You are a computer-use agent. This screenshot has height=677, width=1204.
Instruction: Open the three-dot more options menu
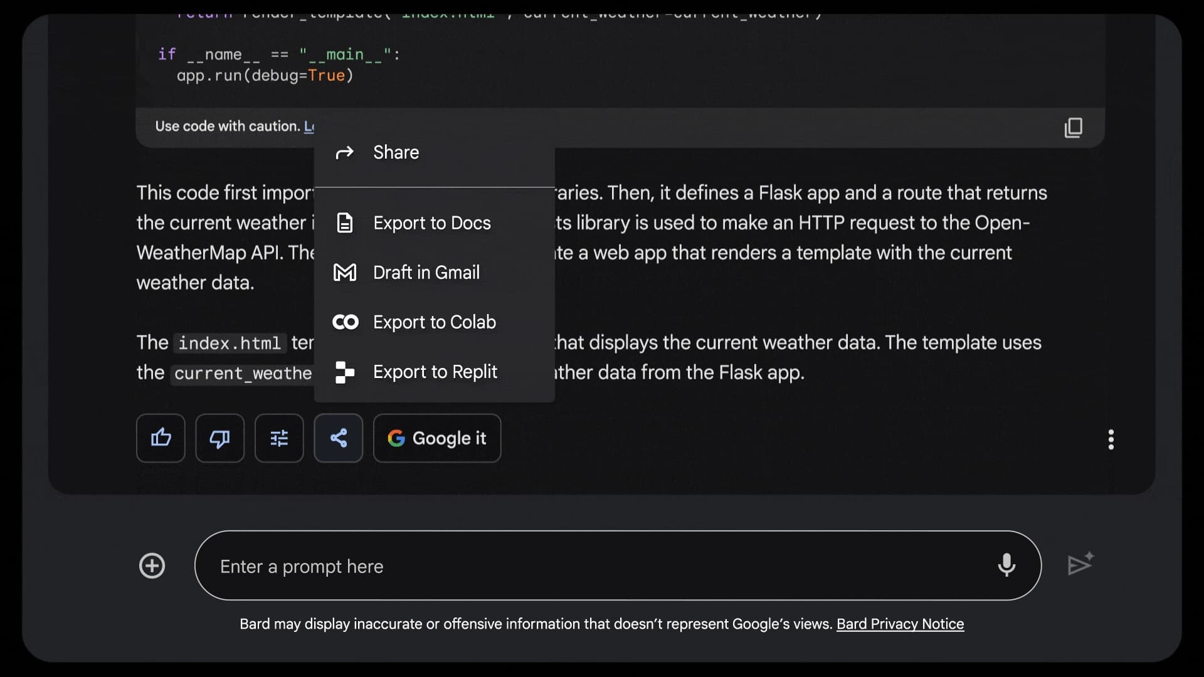[x=1111, y=439]
